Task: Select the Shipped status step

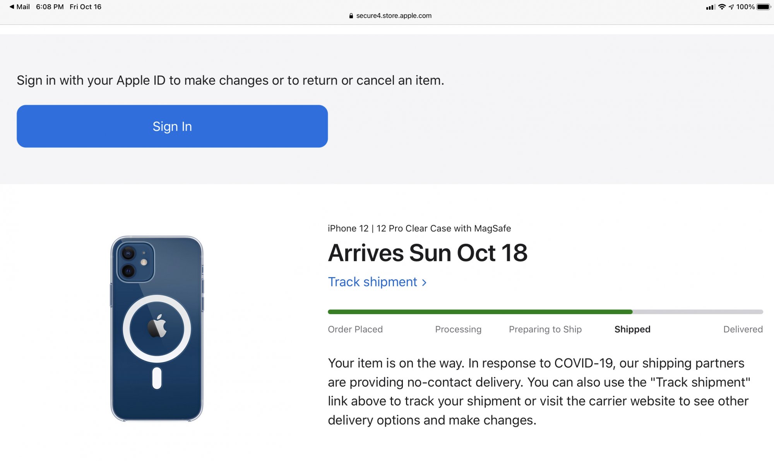Action: pos(632,329)
